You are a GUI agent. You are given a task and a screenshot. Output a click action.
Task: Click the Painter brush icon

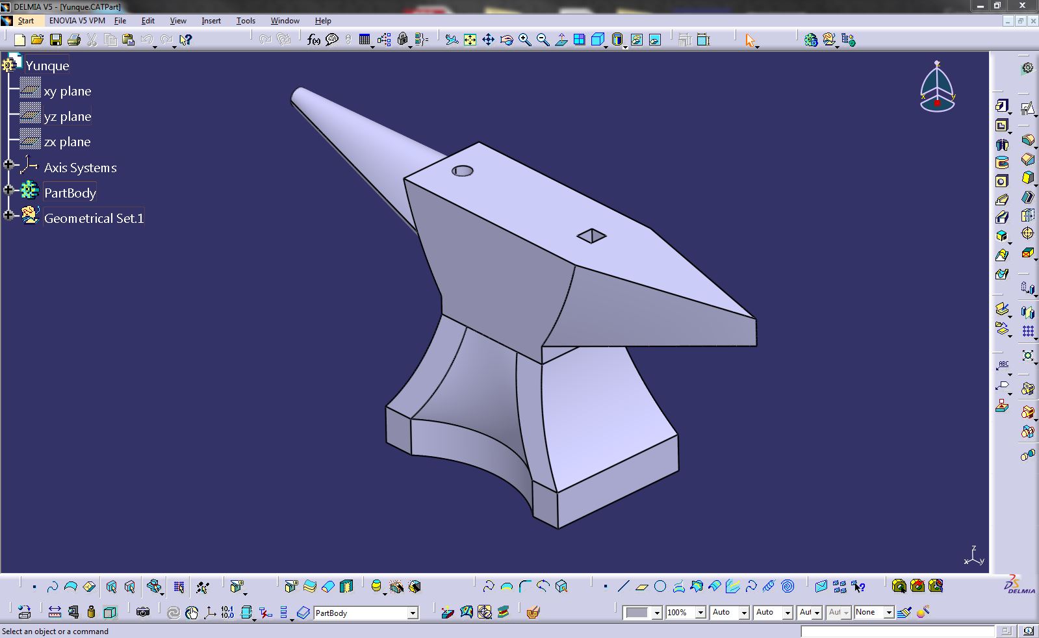[904, 612]
